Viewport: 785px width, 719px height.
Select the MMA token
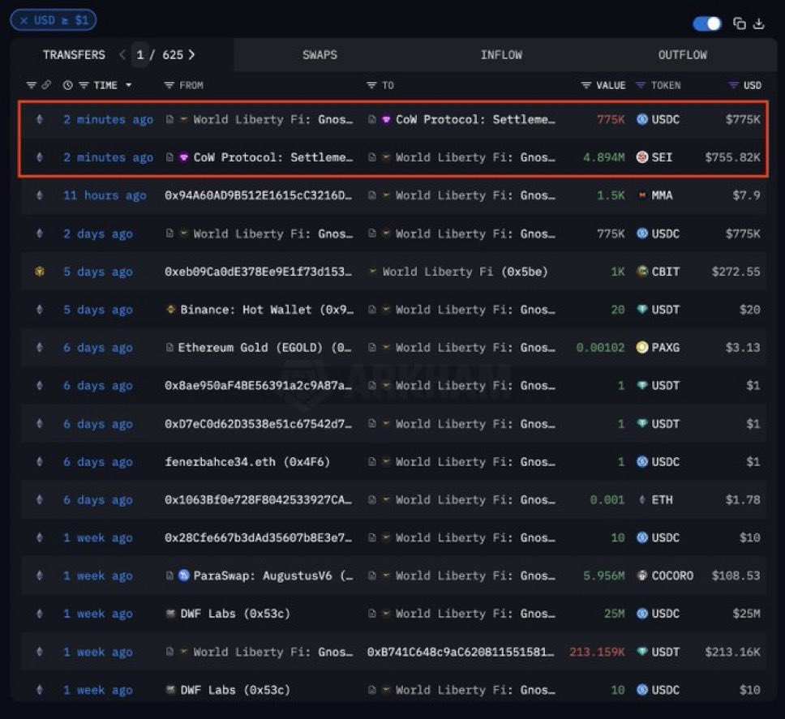662,195
